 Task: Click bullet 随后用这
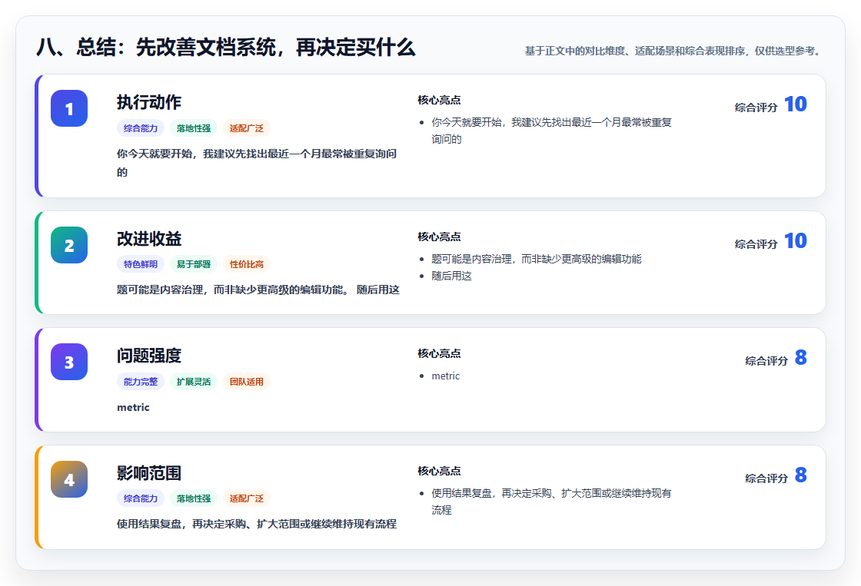[x=451, y=276]
